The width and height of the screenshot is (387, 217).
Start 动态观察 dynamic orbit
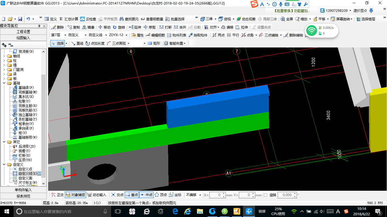[x=246, y=19]
